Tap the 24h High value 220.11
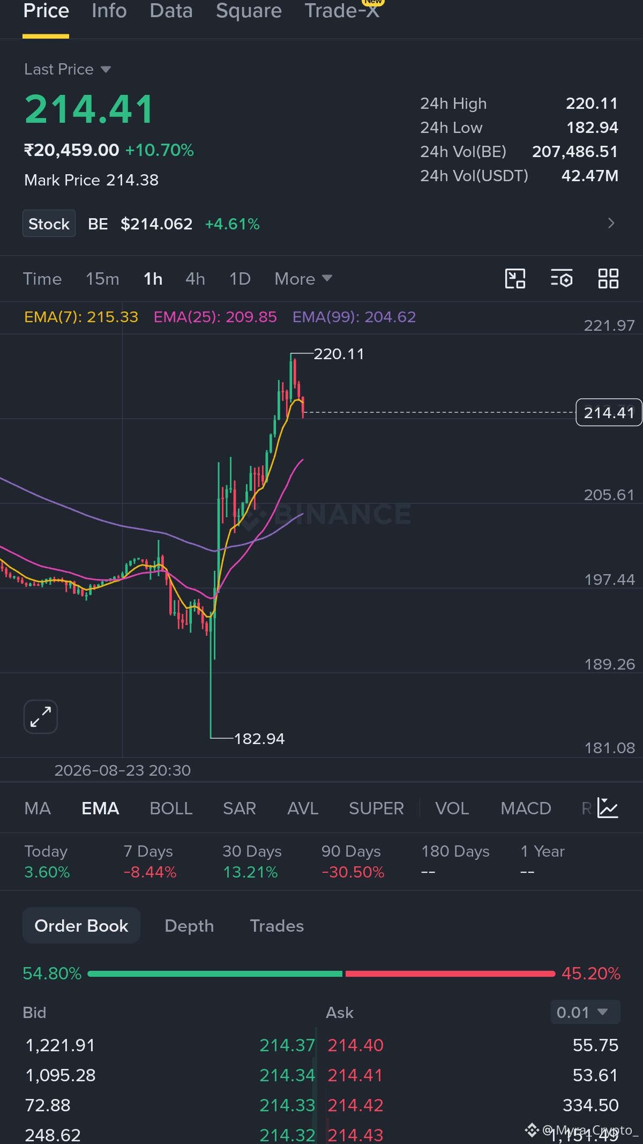 pos(592,103)
